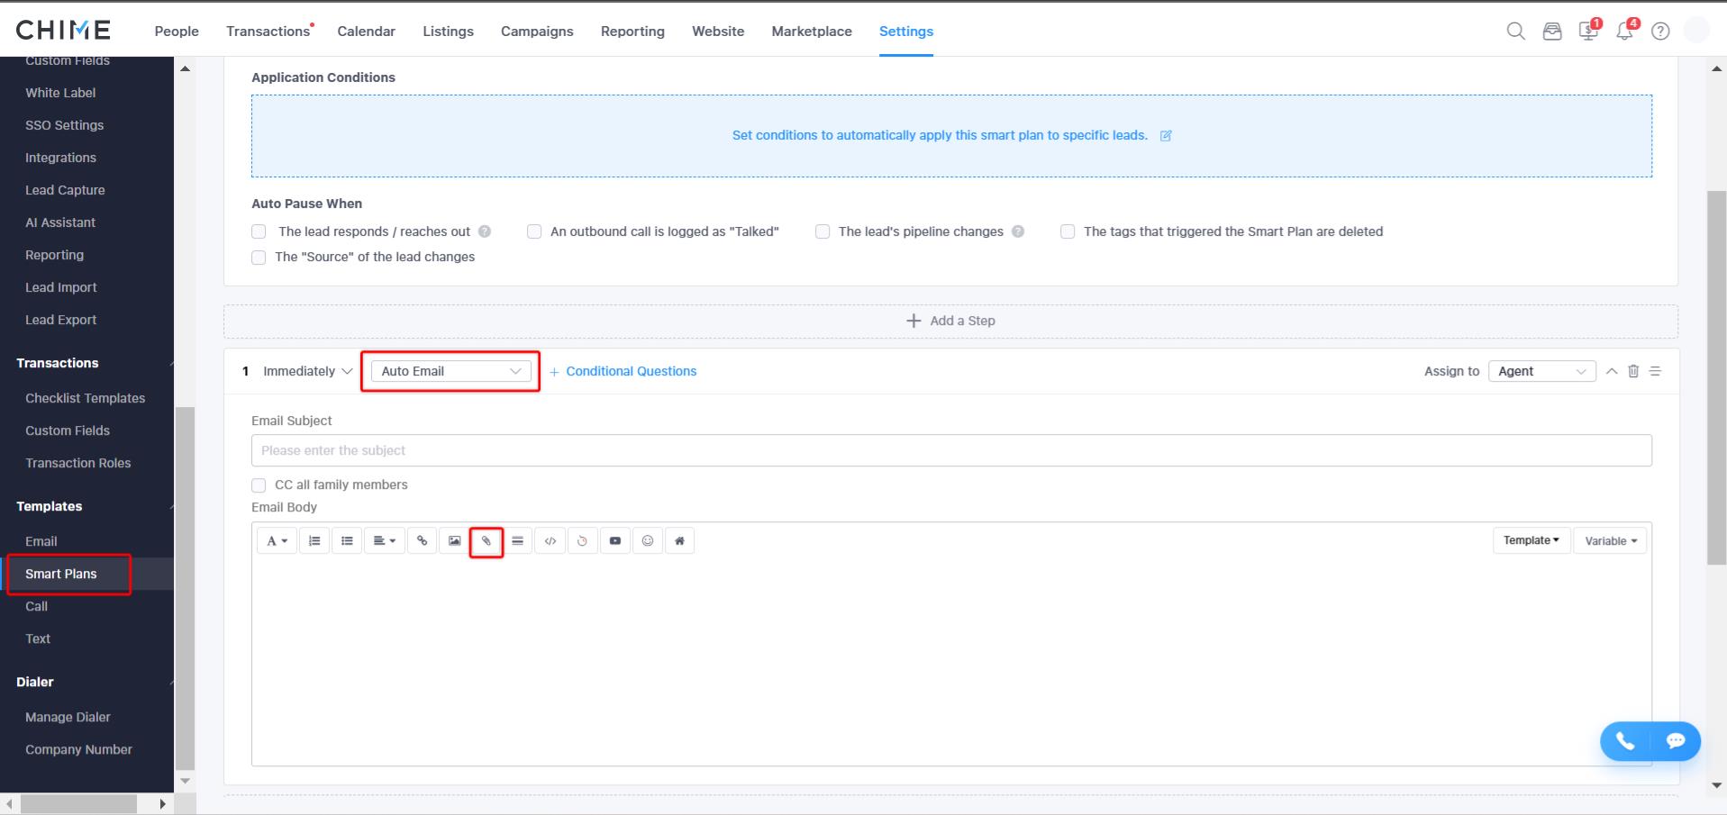
Task: Open the 'Immediately' timing dropdown
Action: [306, 370]
